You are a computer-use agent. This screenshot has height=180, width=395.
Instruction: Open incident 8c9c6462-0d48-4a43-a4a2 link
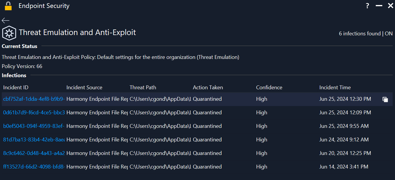[34, 153]
